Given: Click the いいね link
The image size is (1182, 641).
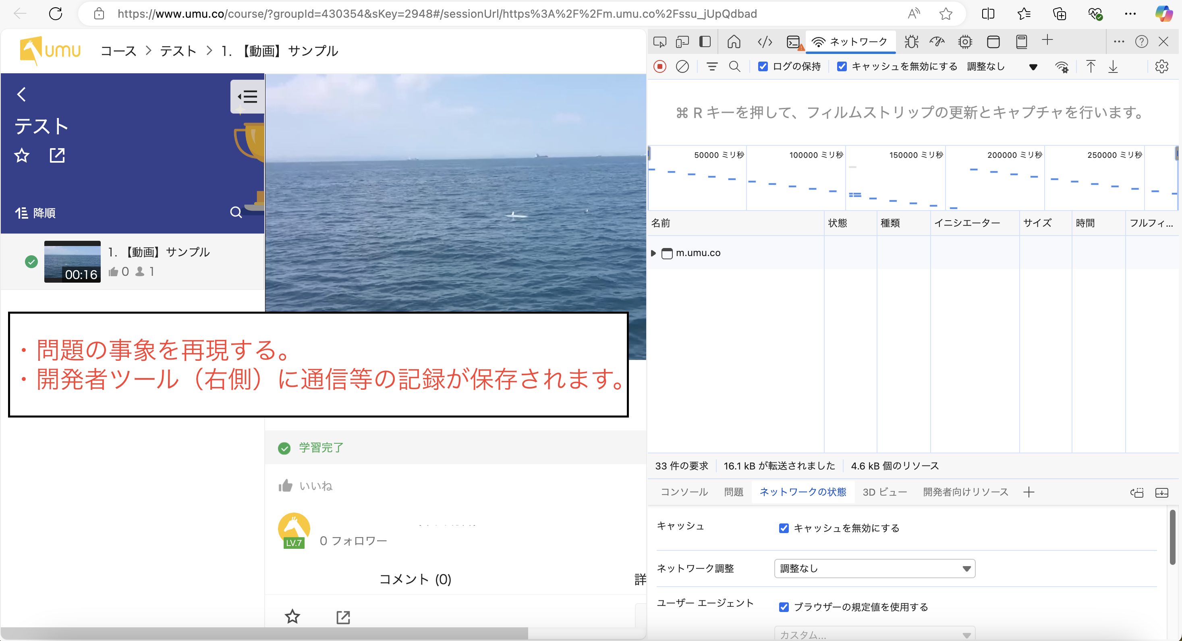Looking at the screenshot, I should 315,486.
